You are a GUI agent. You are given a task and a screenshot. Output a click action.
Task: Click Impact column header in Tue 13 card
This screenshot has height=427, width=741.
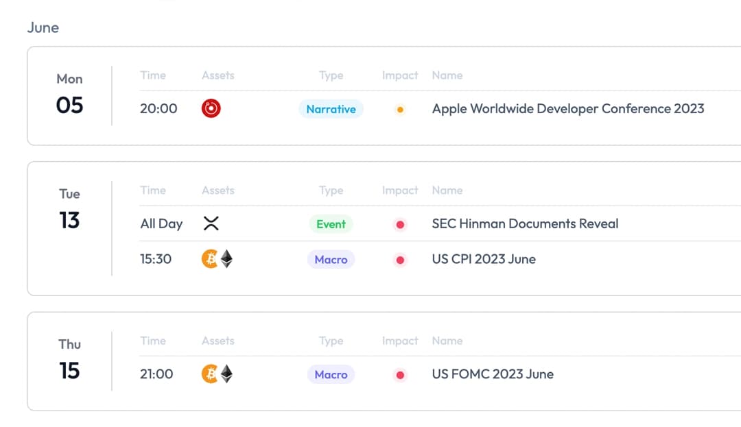[x=400, y=191]
